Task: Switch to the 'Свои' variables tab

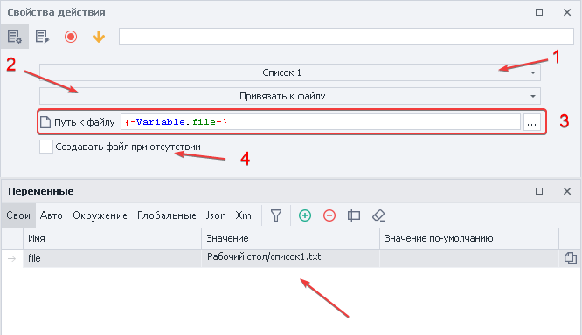Action: 18,215
